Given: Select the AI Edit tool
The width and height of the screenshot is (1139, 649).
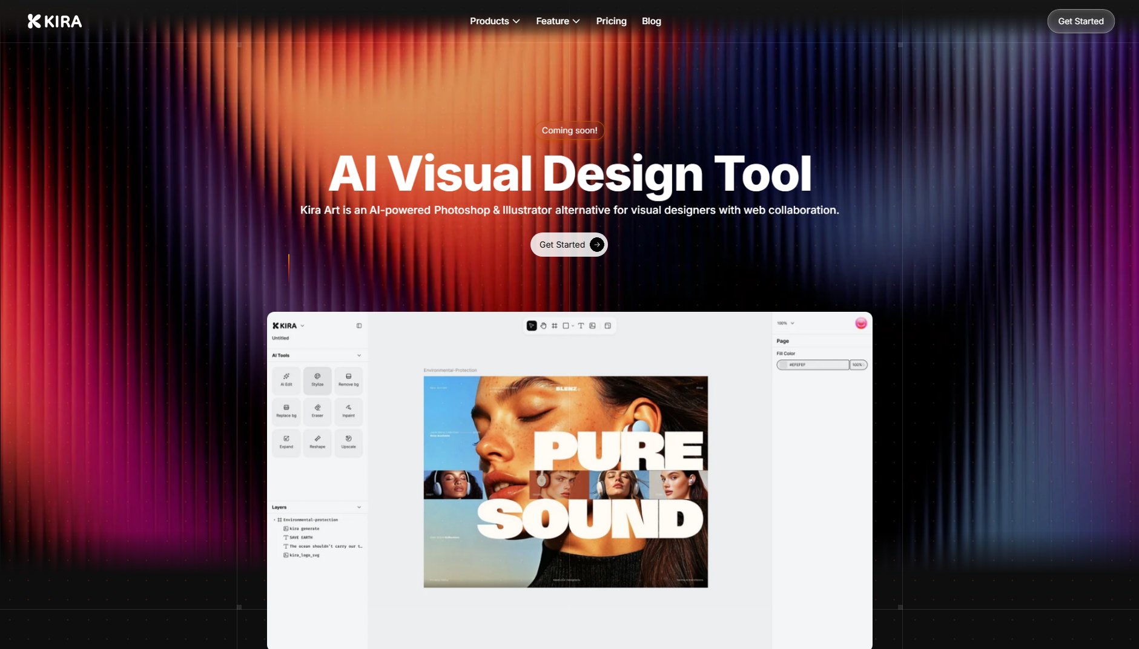Looking at the screenshot, I should tap(286, 380).
